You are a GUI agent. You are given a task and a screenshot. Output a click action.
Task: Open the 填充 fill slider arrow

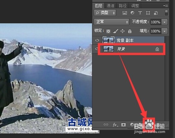[165, 31]
